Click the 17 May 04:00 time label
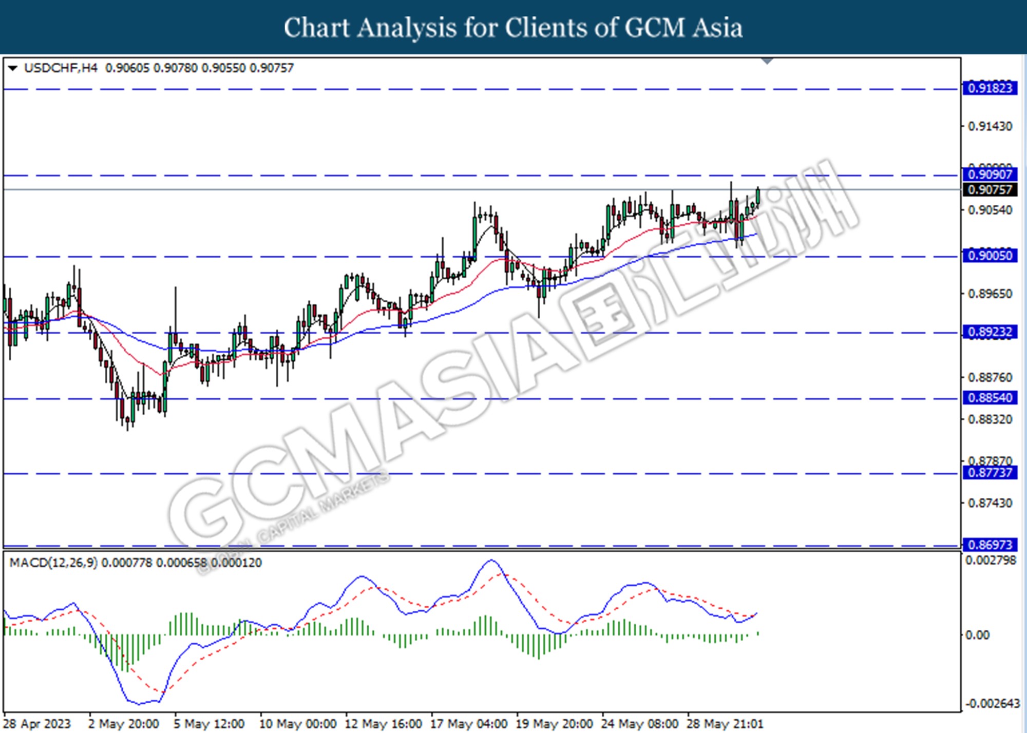1027x733 pixels. click(469, 724)
